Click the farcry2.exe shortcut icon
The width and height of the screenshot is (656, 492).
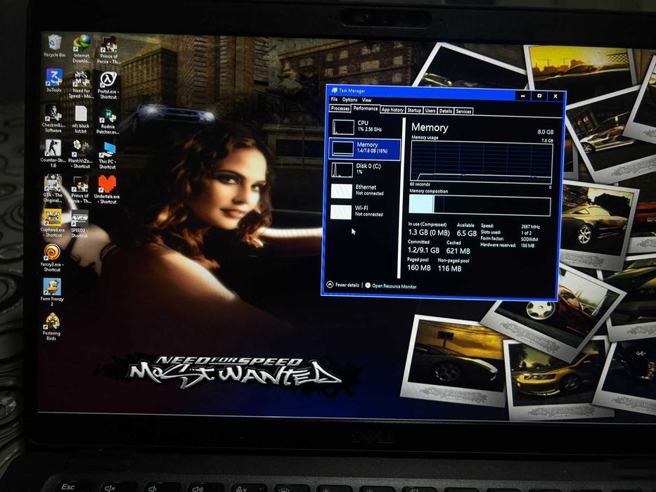(52, 258)
